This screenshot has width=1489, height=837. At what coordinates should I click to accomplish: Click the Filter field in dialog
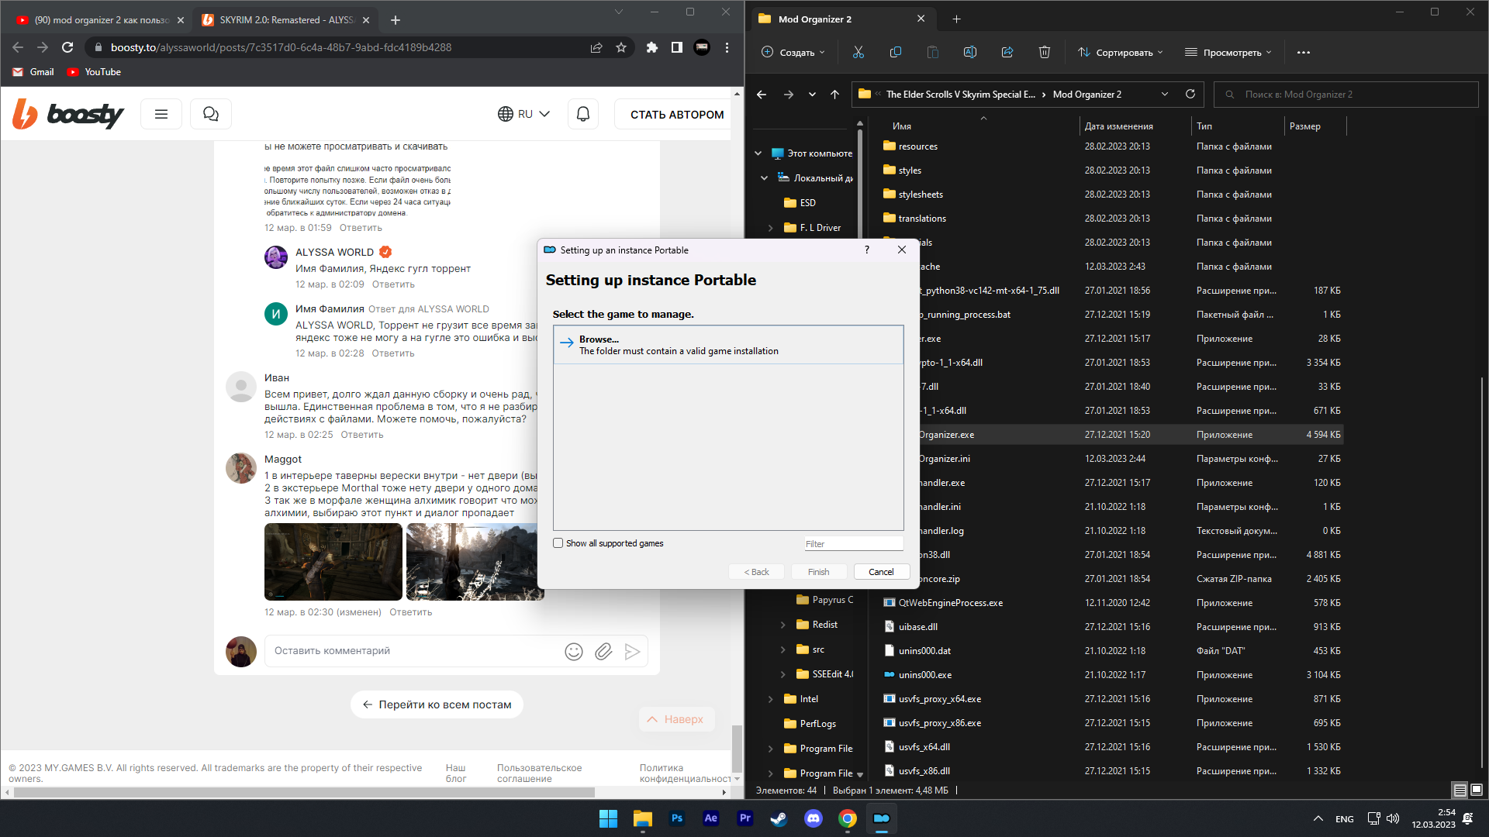tap(853, 544)
